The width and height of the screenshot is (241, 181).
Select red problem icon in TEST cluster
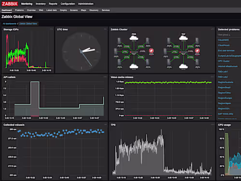pyautogui.click(x=197, y=51)
